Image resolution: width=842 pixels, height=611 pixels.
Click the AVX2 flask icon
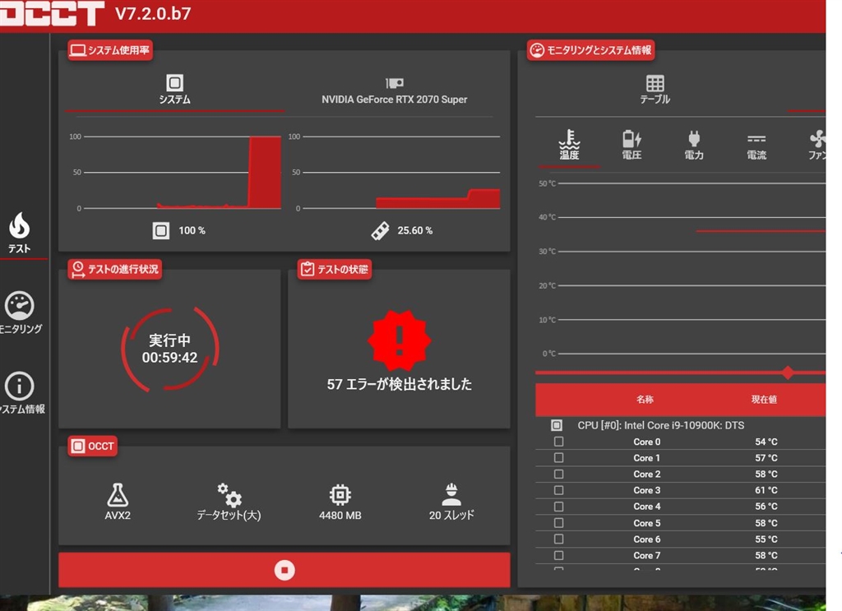(118, 495)
